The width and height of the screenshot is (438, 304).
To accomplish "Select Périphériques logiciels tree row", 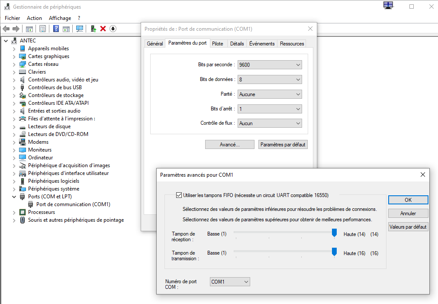I will pyautogui.click(x=54, y=181).
